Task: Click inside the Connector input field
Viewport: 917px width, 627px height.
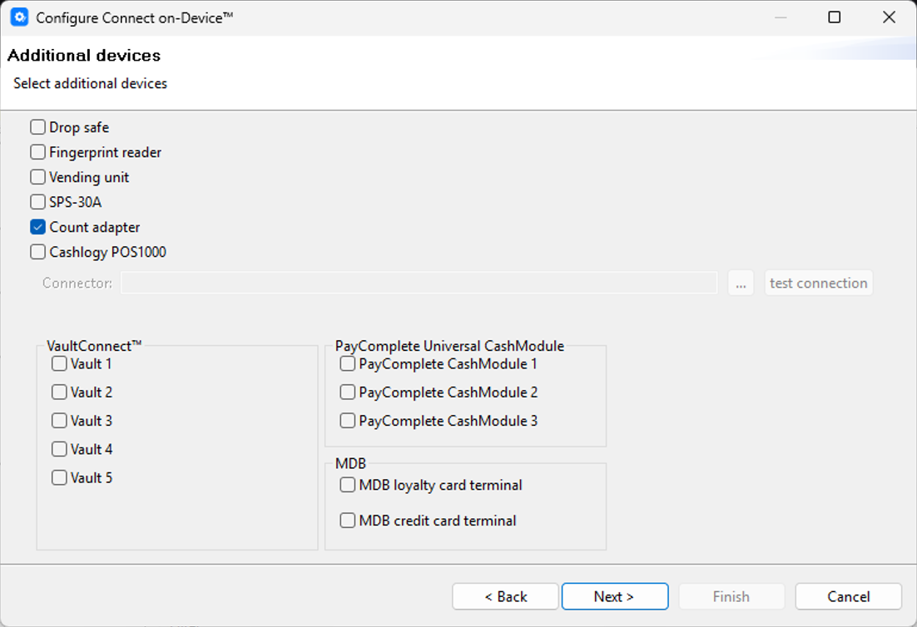Action: (419, 283)
